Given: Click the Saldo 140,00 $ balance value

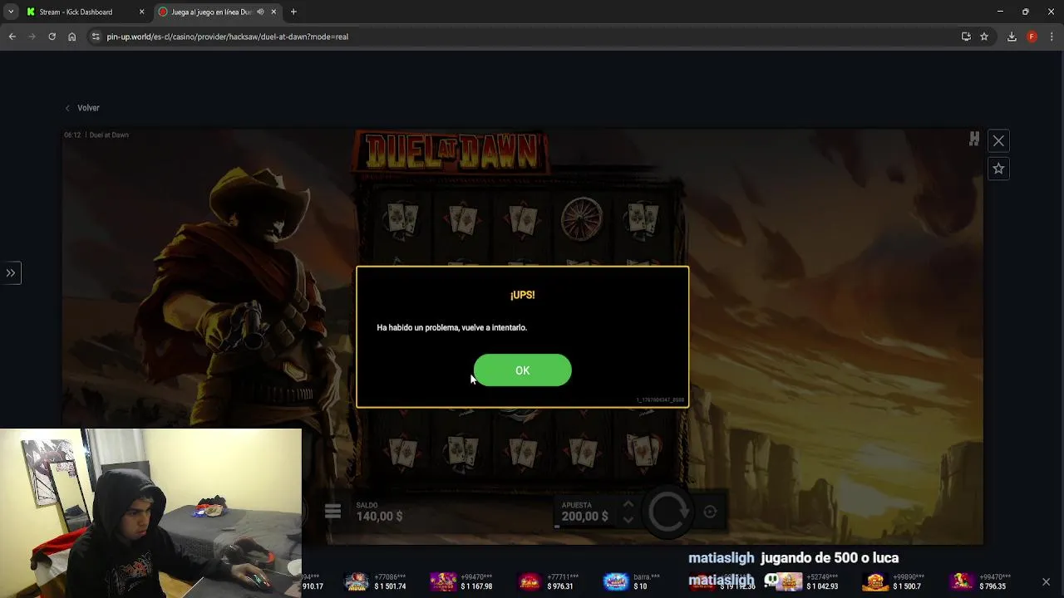Looking at the screenshot, I should (379, 517).
